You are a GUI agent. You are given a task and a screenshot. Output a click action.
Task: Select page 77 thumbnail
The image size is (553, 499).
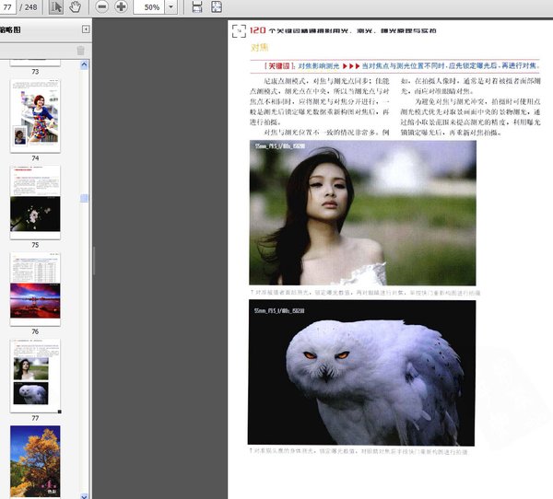35,376
